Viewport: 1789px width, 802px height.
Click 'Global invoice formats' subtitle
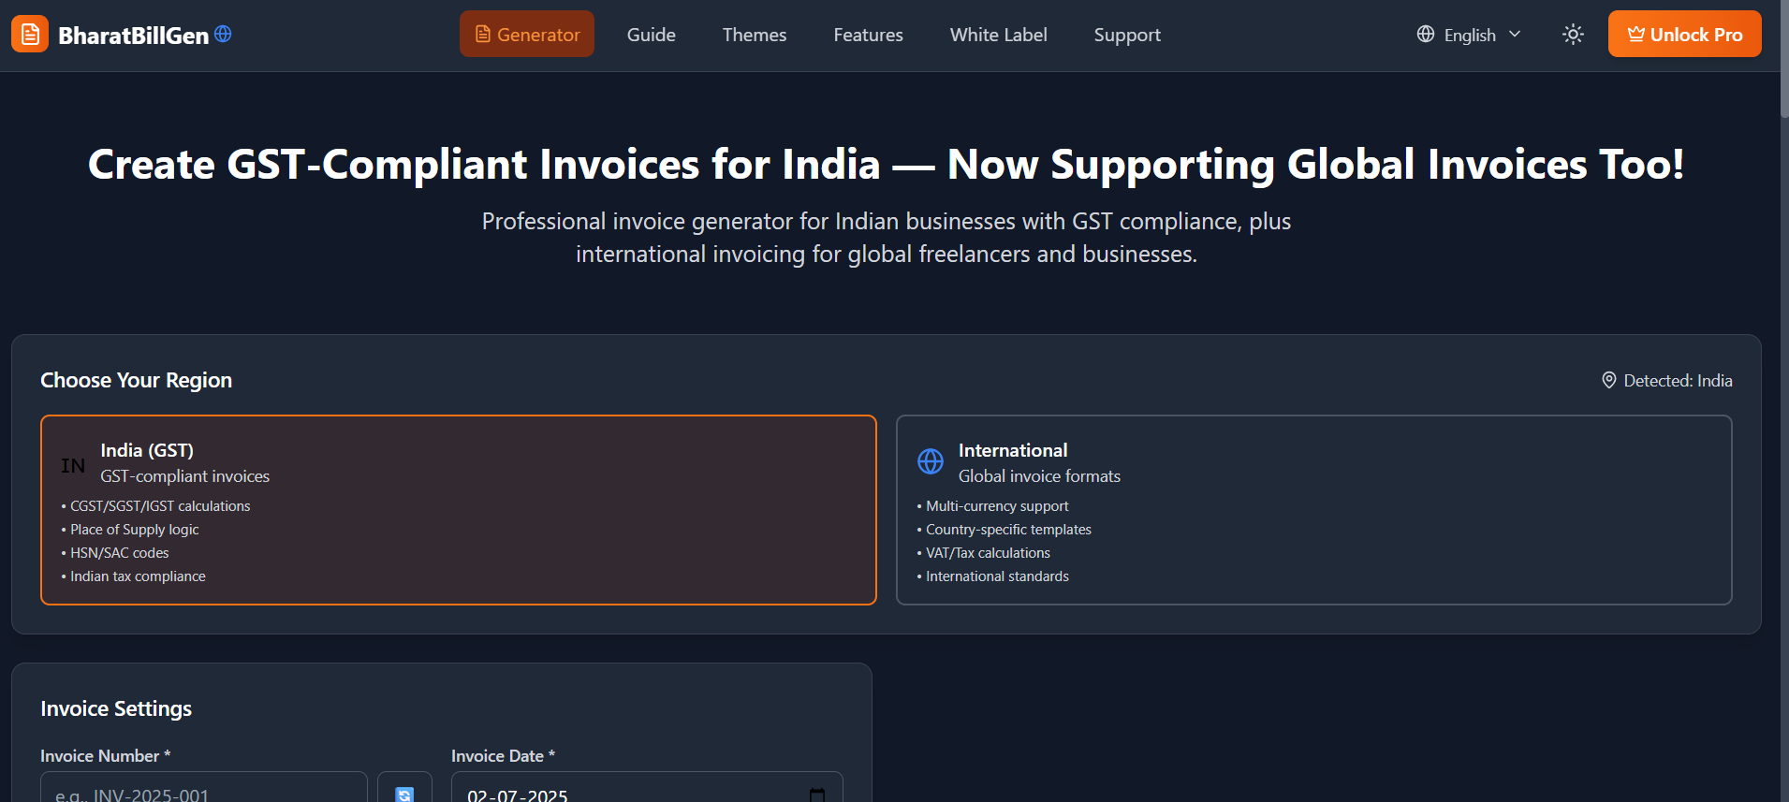pyautogui.click(x=1039, y=476)
